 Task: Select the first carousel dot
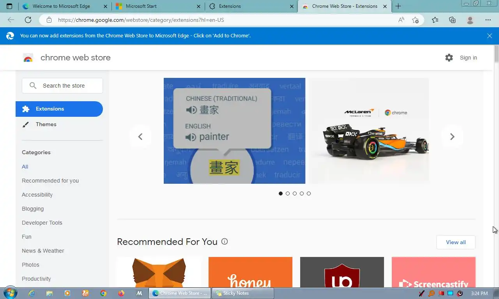pyautogui.click(x=281, y=193)
